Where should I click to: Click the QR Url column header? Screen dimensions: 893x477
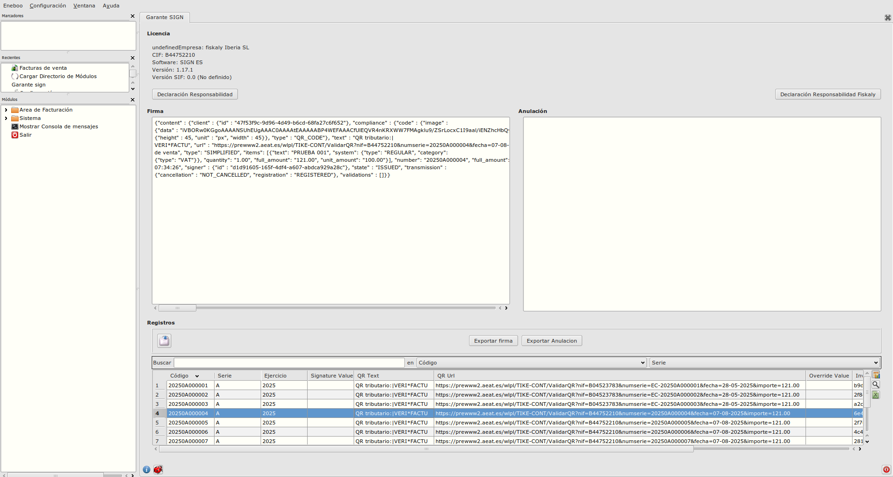(619, 376)
